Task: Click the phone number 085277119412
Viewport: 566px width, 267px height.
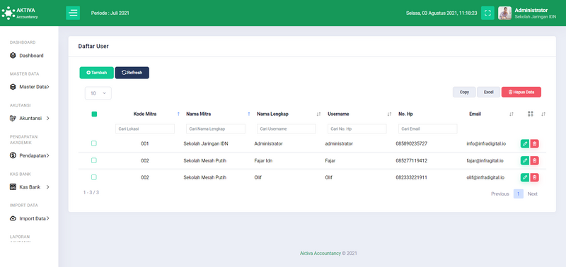Action: (412, 161)
